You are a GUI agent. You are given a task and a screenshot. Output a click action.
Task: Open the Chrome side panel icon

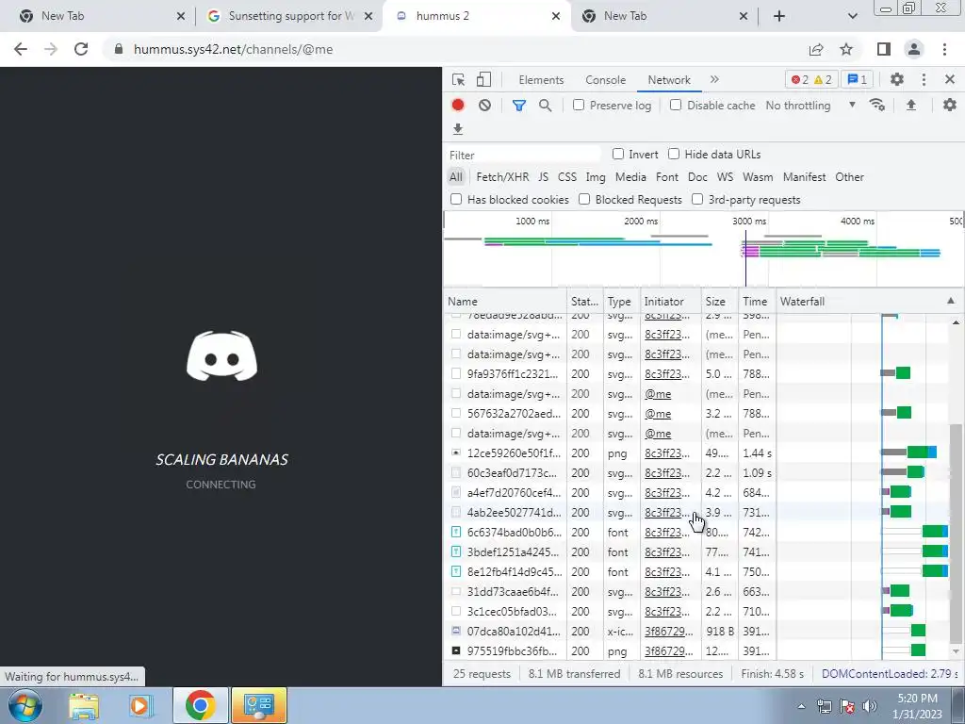coord(884,49)
